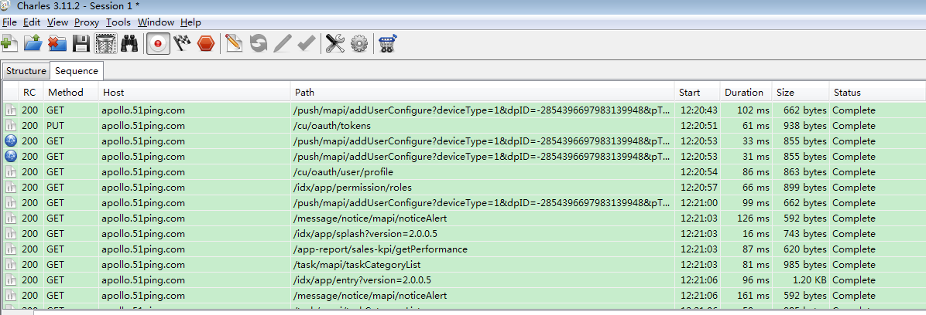This screenshot has height=315, width=926.
Task: Toggle recording with the red record button
Action: point(158,44)
